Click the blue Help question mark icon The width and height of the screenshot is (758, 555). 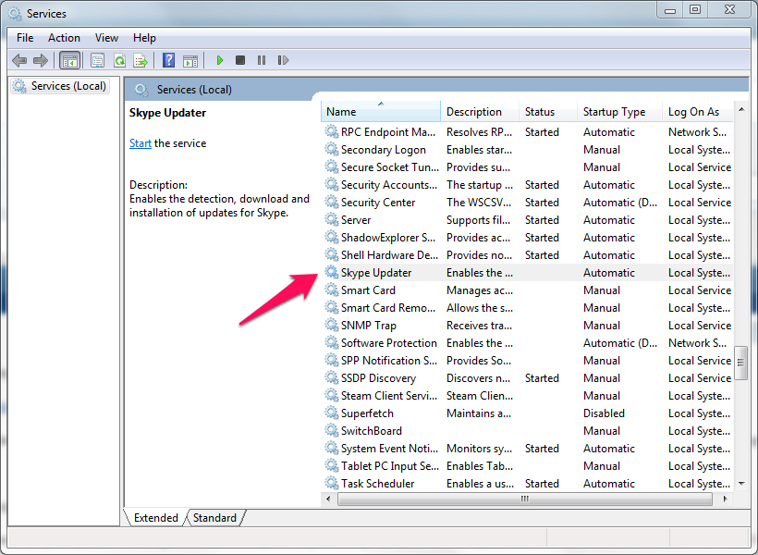click(168, 60)
